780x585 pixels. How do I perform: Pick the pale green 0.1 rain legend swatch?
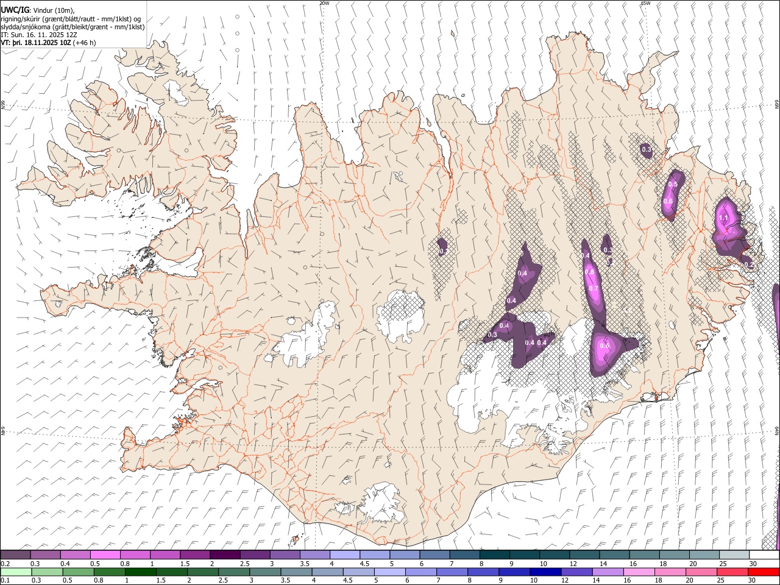[x=15, y=572]
